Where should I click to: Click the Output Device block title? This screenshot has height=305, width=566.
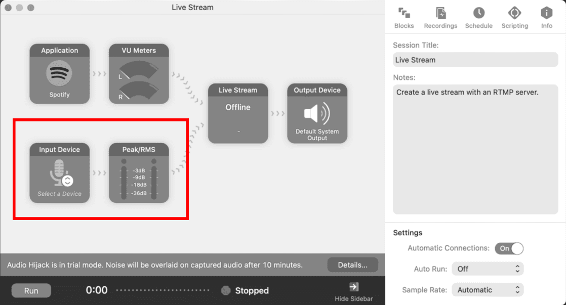(317, 90)
